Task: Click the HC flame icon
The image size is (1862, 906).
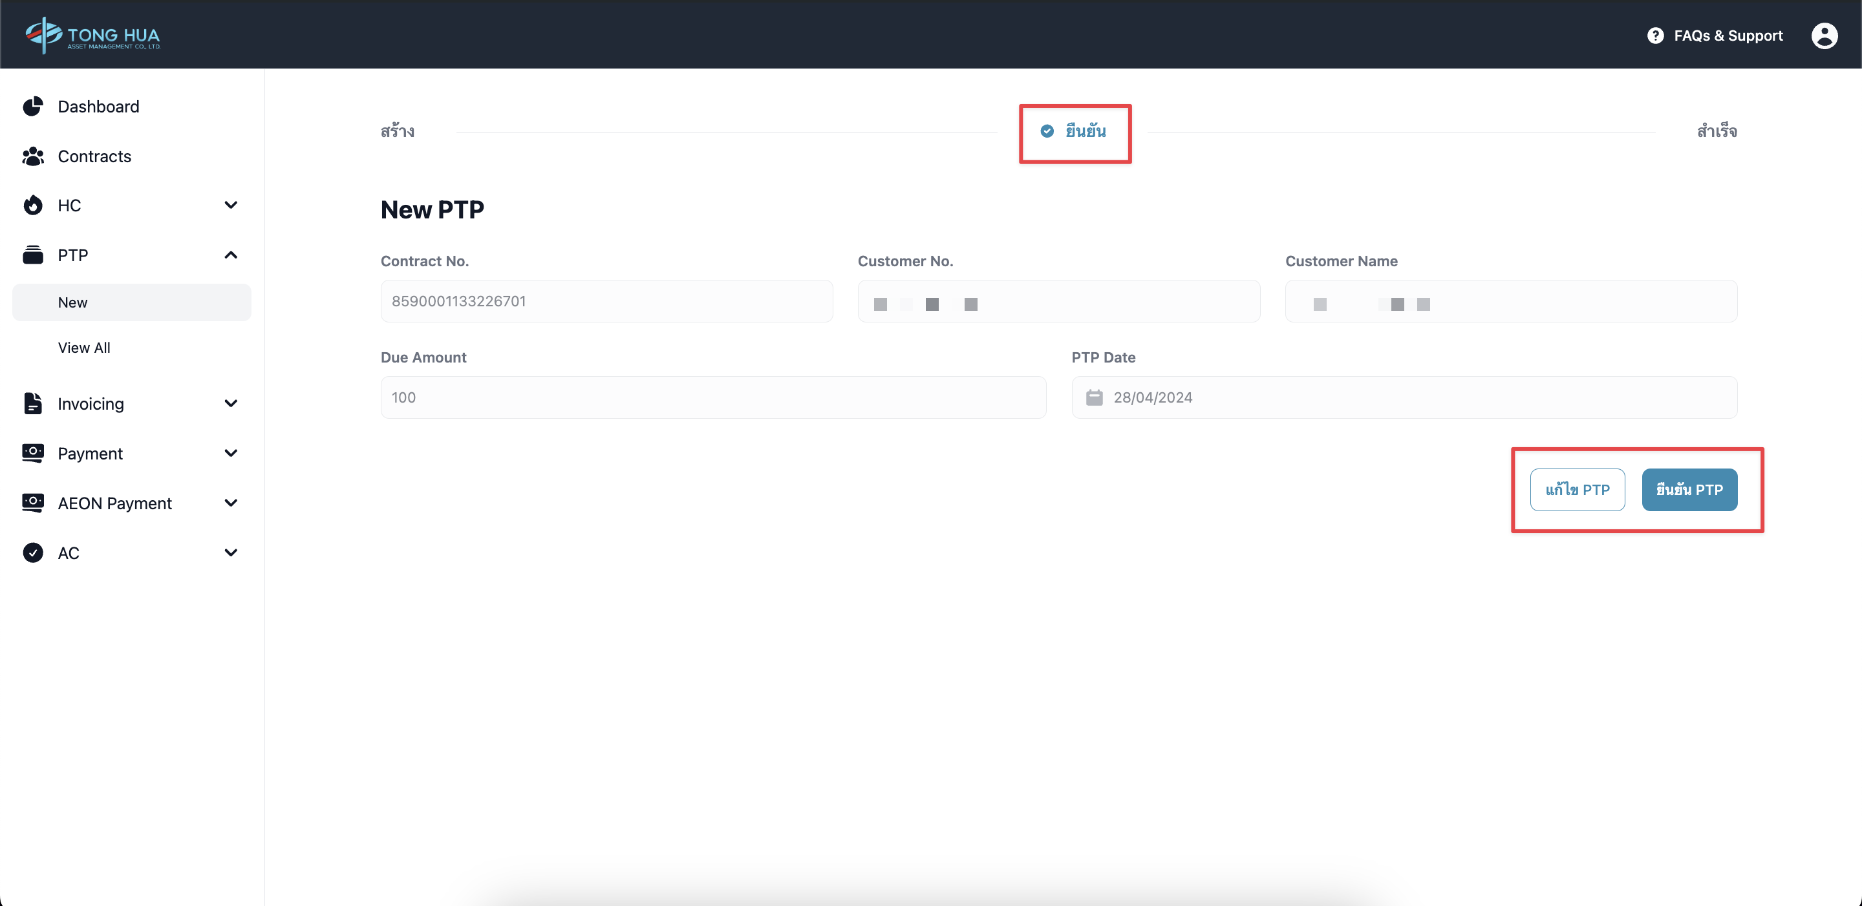Action: (32, 206)
